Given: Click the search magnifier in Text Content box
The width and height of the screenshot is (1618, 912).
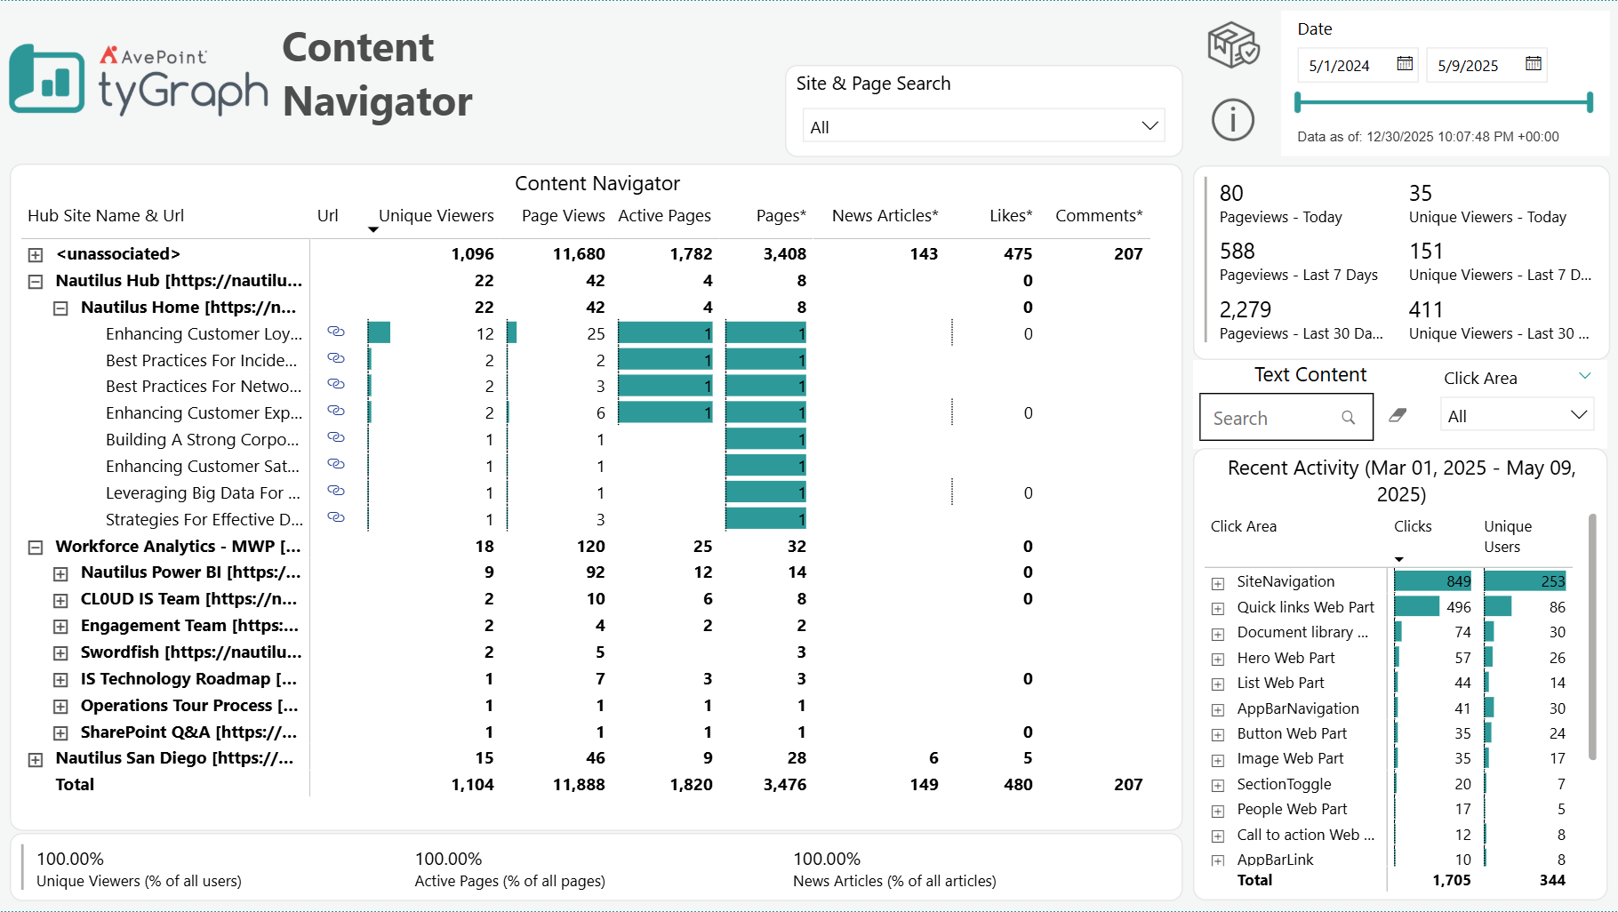Looking at the screenshot, I should point(1349,417).
